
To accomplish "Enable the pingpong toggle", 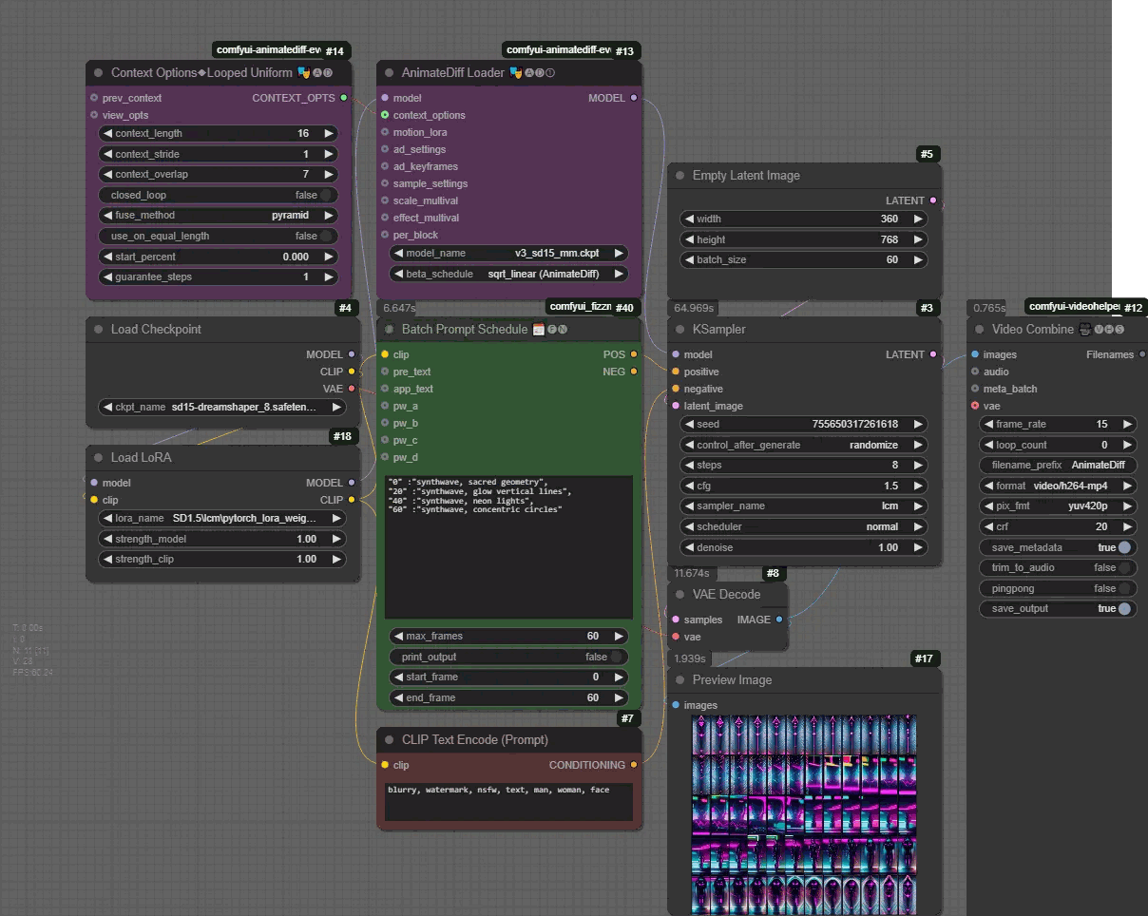I will (x=1124, y=588).
